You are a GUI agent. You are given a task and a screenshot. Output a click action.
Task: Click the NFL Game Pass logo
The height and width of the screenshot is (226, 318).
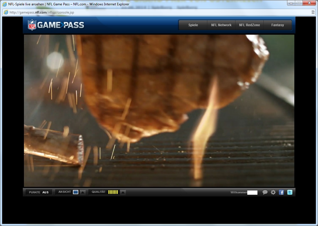pos(56,25)
